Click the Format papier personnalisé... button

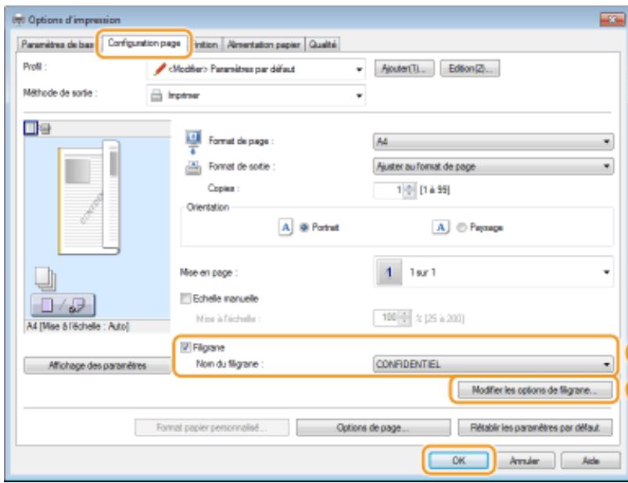tap(212, 428)
